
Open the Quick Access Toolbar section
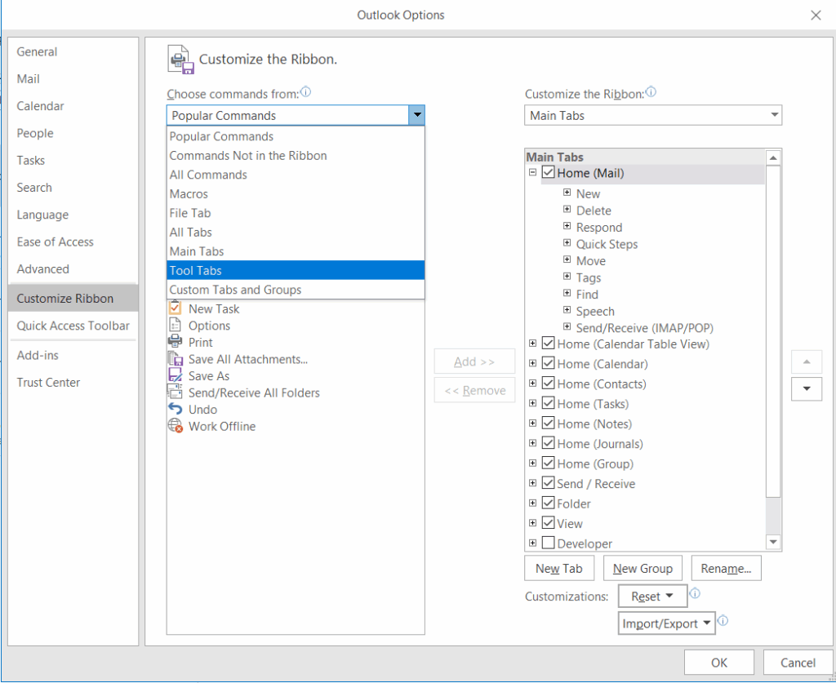[73, 325]
